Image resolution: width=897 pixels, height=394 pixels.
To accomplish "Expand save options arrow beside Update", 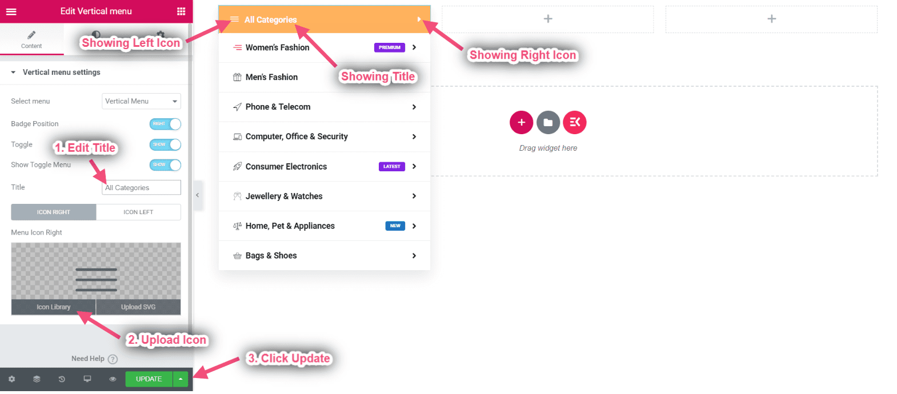I will pos(181,379).
